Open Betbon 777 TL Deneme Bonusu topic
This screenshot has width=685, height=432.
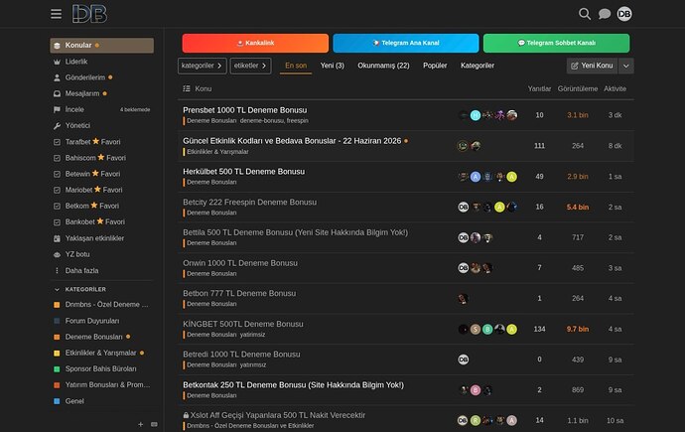click(x=239, y=294)
